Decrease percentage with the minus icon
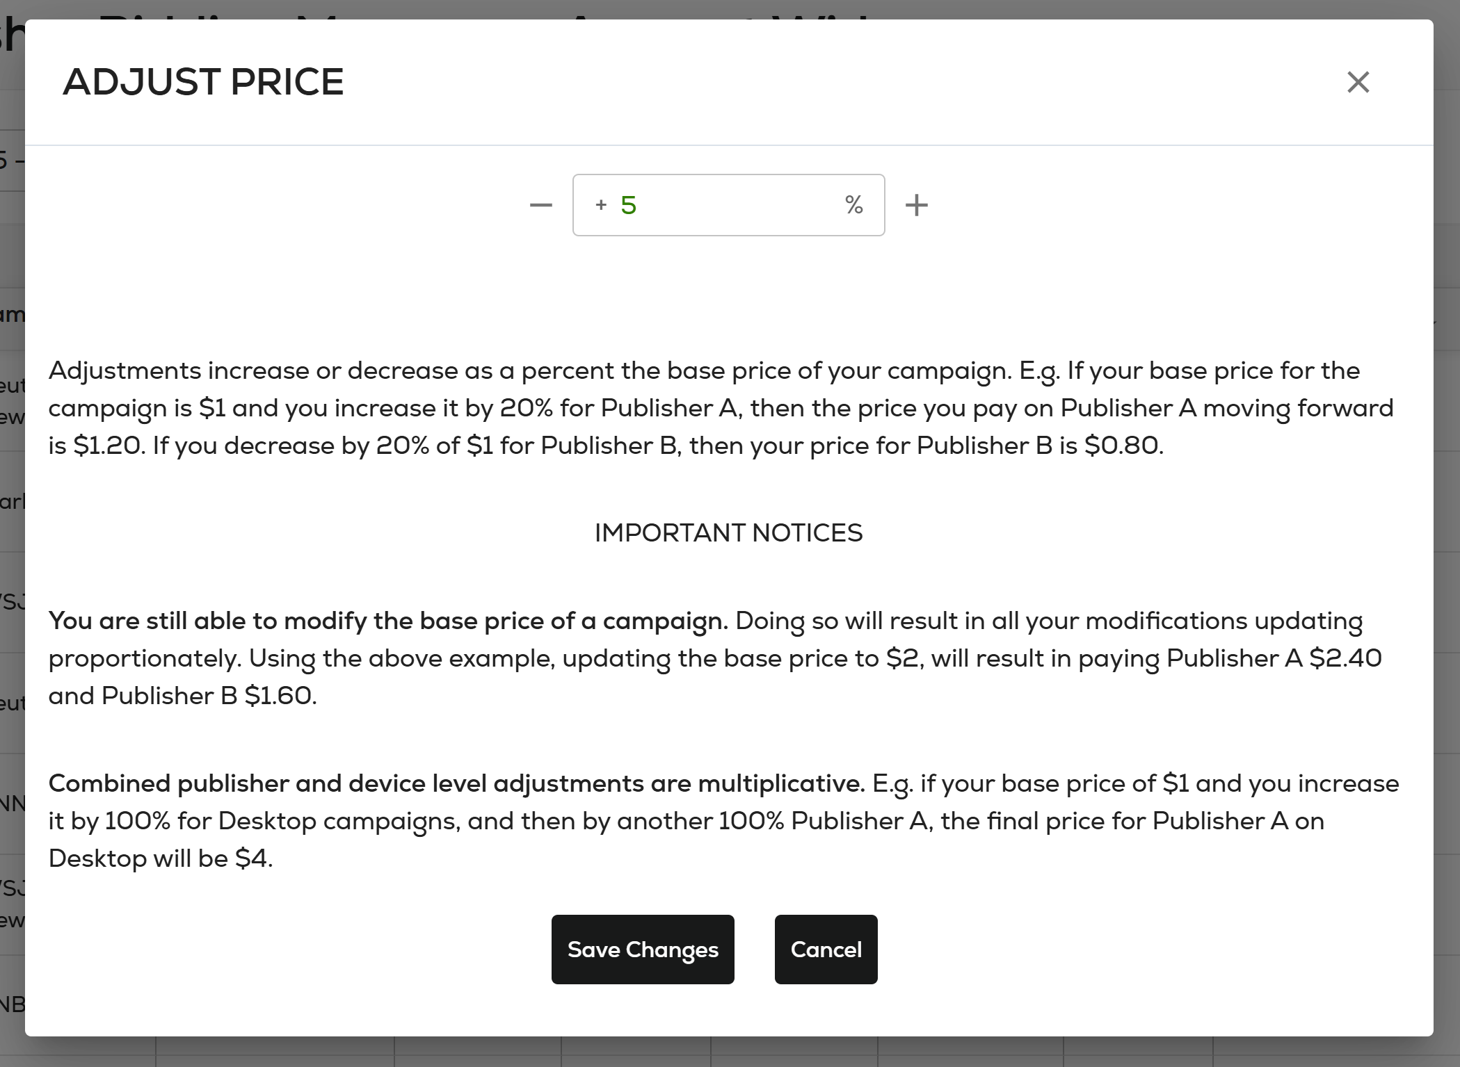 540,205
